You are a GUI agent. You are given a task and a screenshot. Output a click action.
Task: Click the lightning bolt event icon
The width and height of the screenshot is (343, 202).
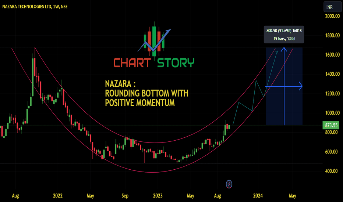coord(229,184)
